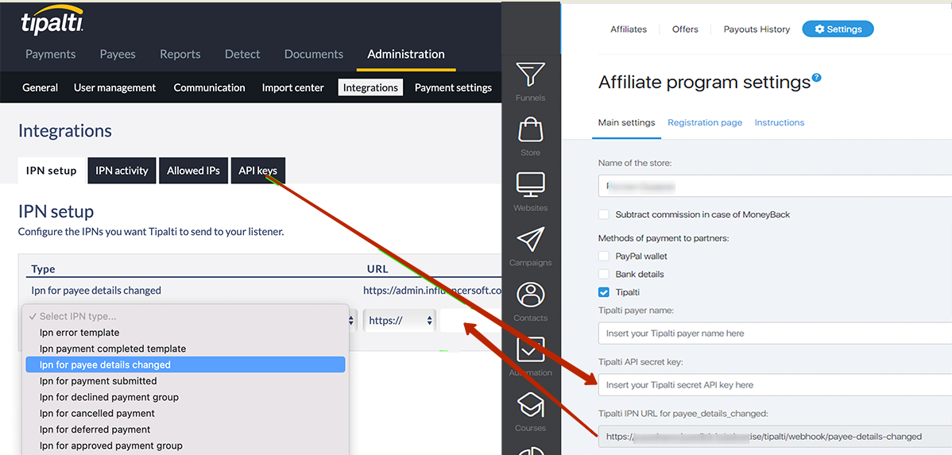
Task: Choose Ipn for approved payment group option
Action: (185, 446)
